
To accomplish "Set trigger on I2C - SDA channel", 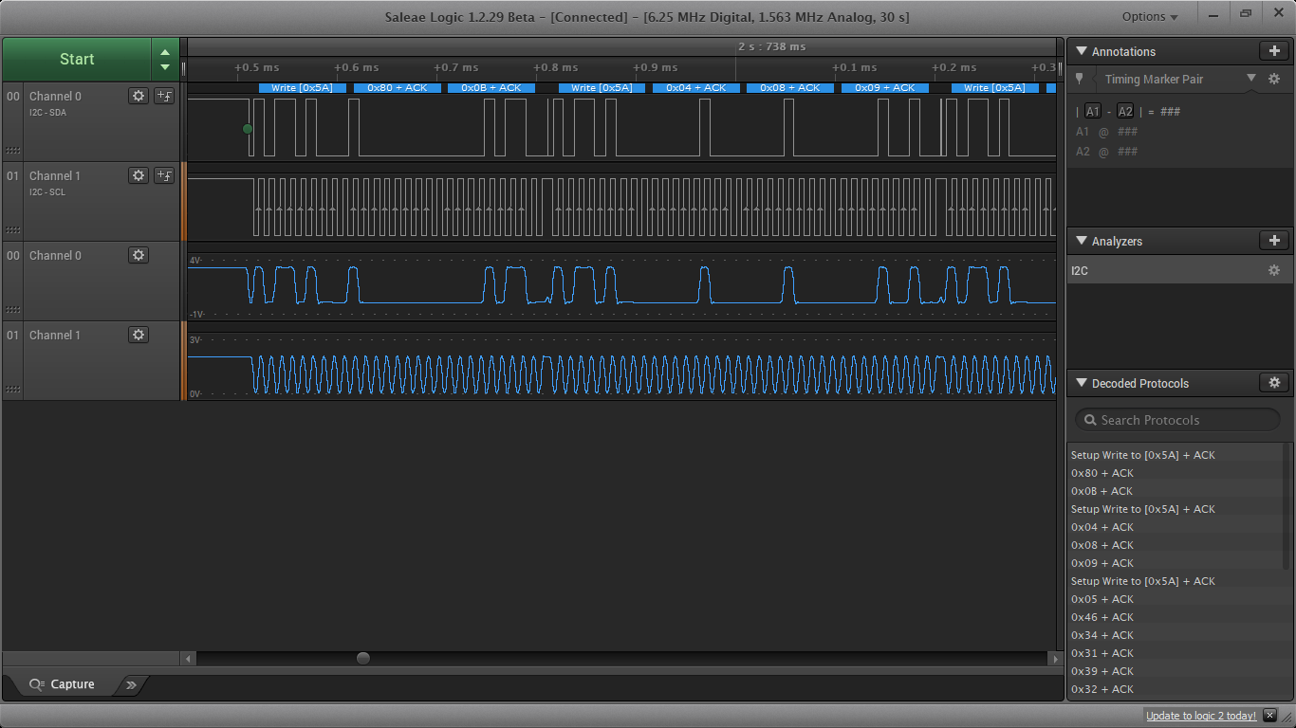I will click(164, 96).
